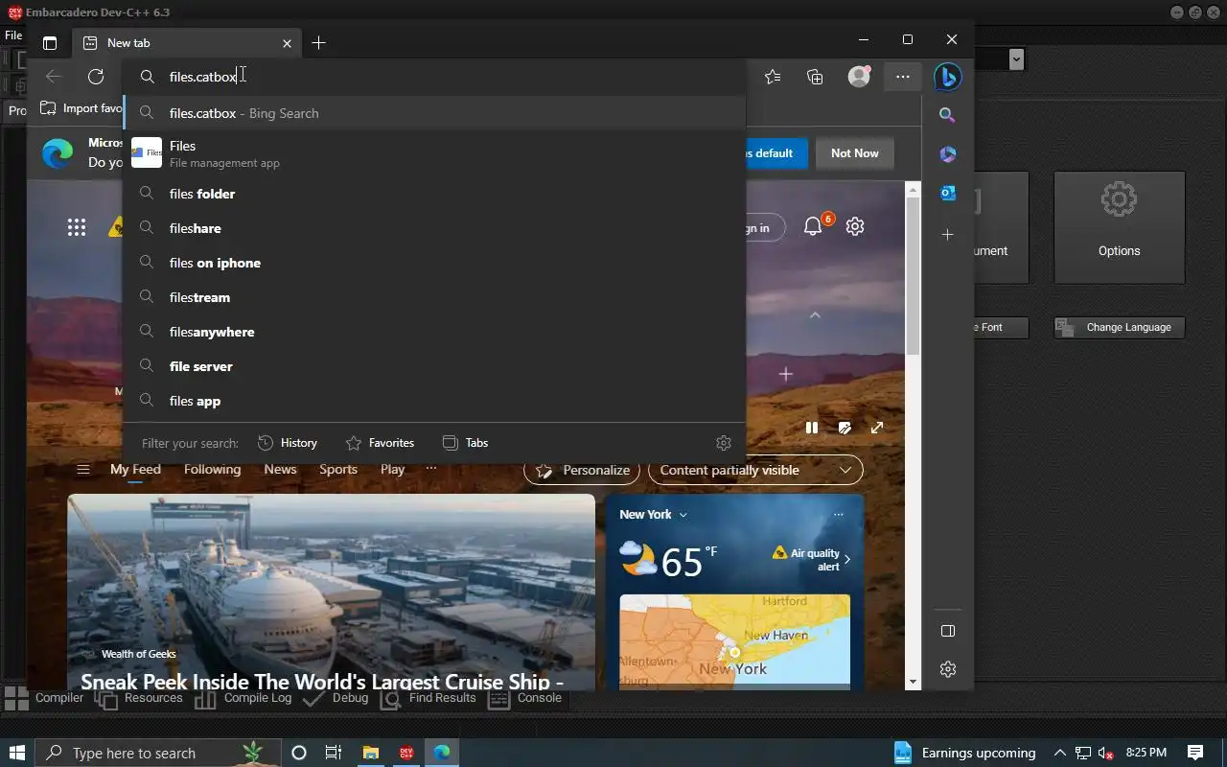Open Action Center notification icon
Screen dimensions: 1227x767
point(1195,753)
